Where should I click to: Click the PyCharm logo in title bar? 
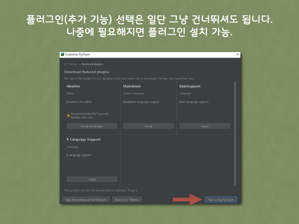click(x=62, y=54)
